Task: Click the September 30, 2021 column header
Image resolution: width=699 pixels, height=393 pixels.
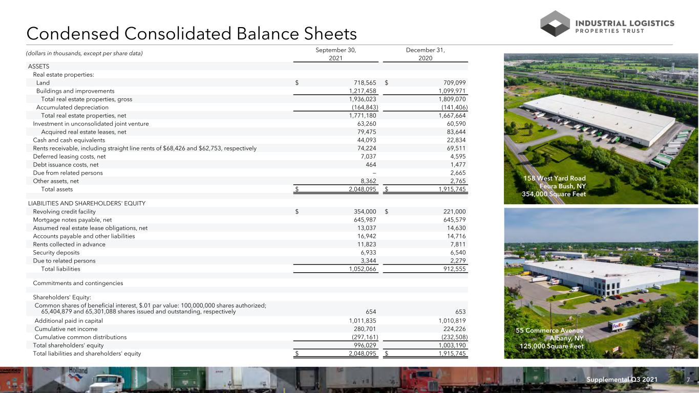Action: pos(336,54)
